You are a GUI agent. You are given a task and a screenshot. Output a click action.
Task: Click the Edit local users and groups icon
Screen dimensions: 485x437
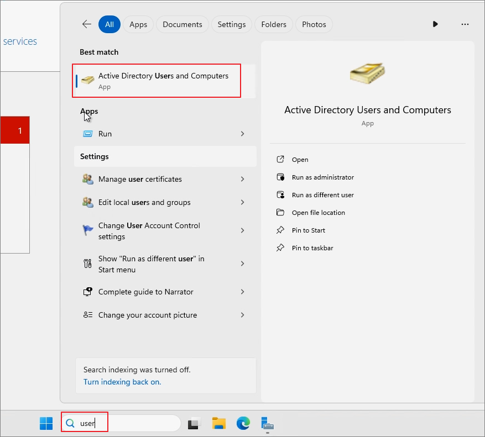(x=87, y=202)
